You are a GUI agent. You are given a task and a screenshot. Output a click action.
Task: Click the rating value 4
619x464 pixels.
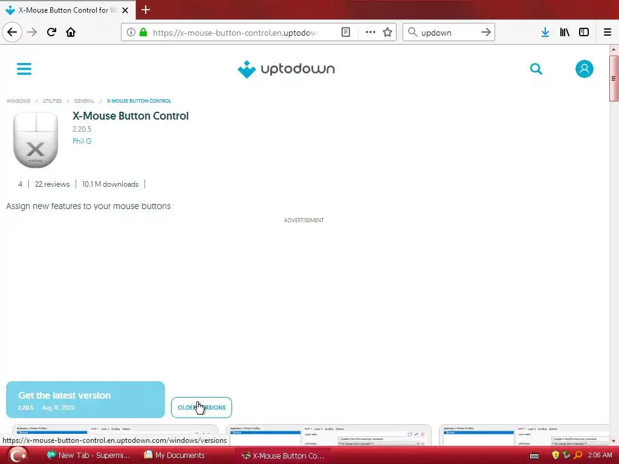click(20, 184)
